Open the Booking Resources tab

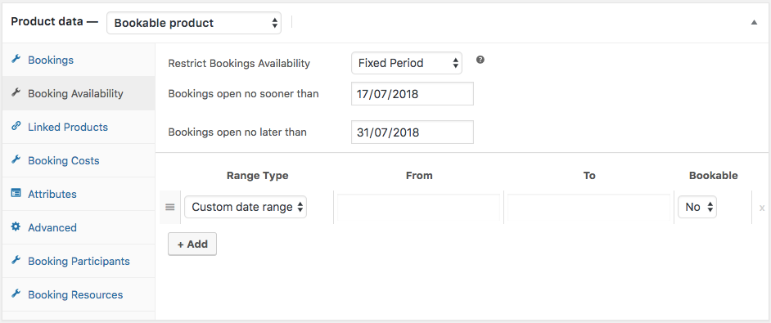pyautogui.click(x=79, y=295)
